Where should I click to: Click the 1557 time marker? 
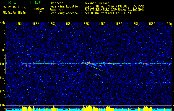click(119, 24)
